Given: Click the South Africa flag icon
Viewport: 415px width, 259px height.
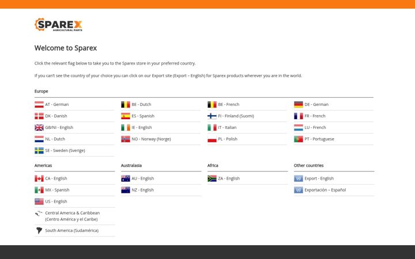Looking at the screenshot, I should click(212, 178).
